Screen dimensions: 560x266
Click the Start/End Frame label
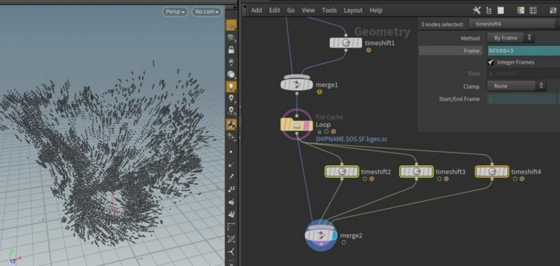tap(459, 99)
